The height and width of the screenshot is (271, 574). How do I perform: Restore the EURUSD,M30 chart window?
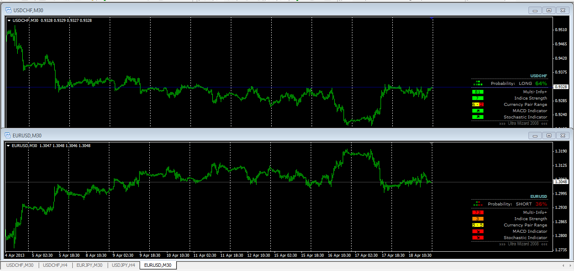tap(549, 135)
